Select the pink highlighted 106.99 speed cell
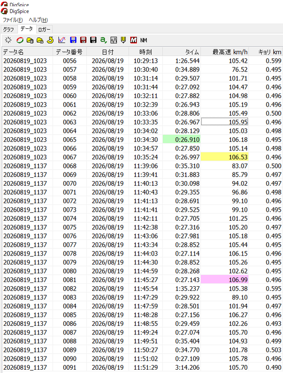The image size is (283, 373). pos(225,280)
